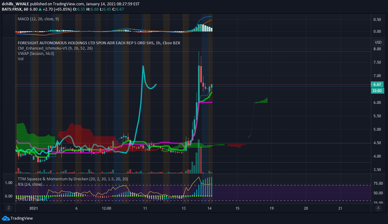Click the 2021 date axis label

click(33, 208)
